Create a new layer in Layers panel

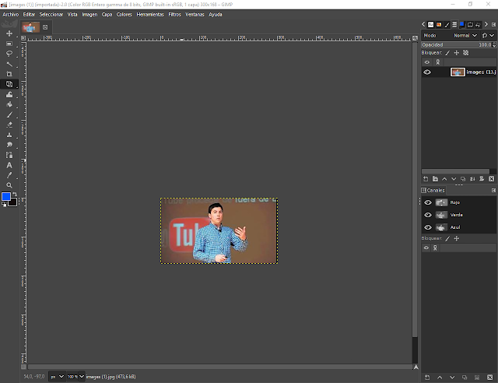(x=426, y=179)
